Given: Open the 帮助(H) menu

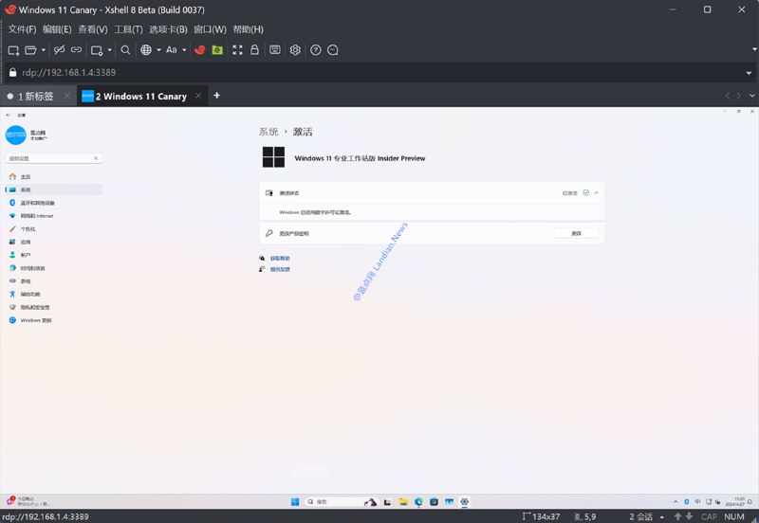Looking at the screenshot, I should 249,29.
